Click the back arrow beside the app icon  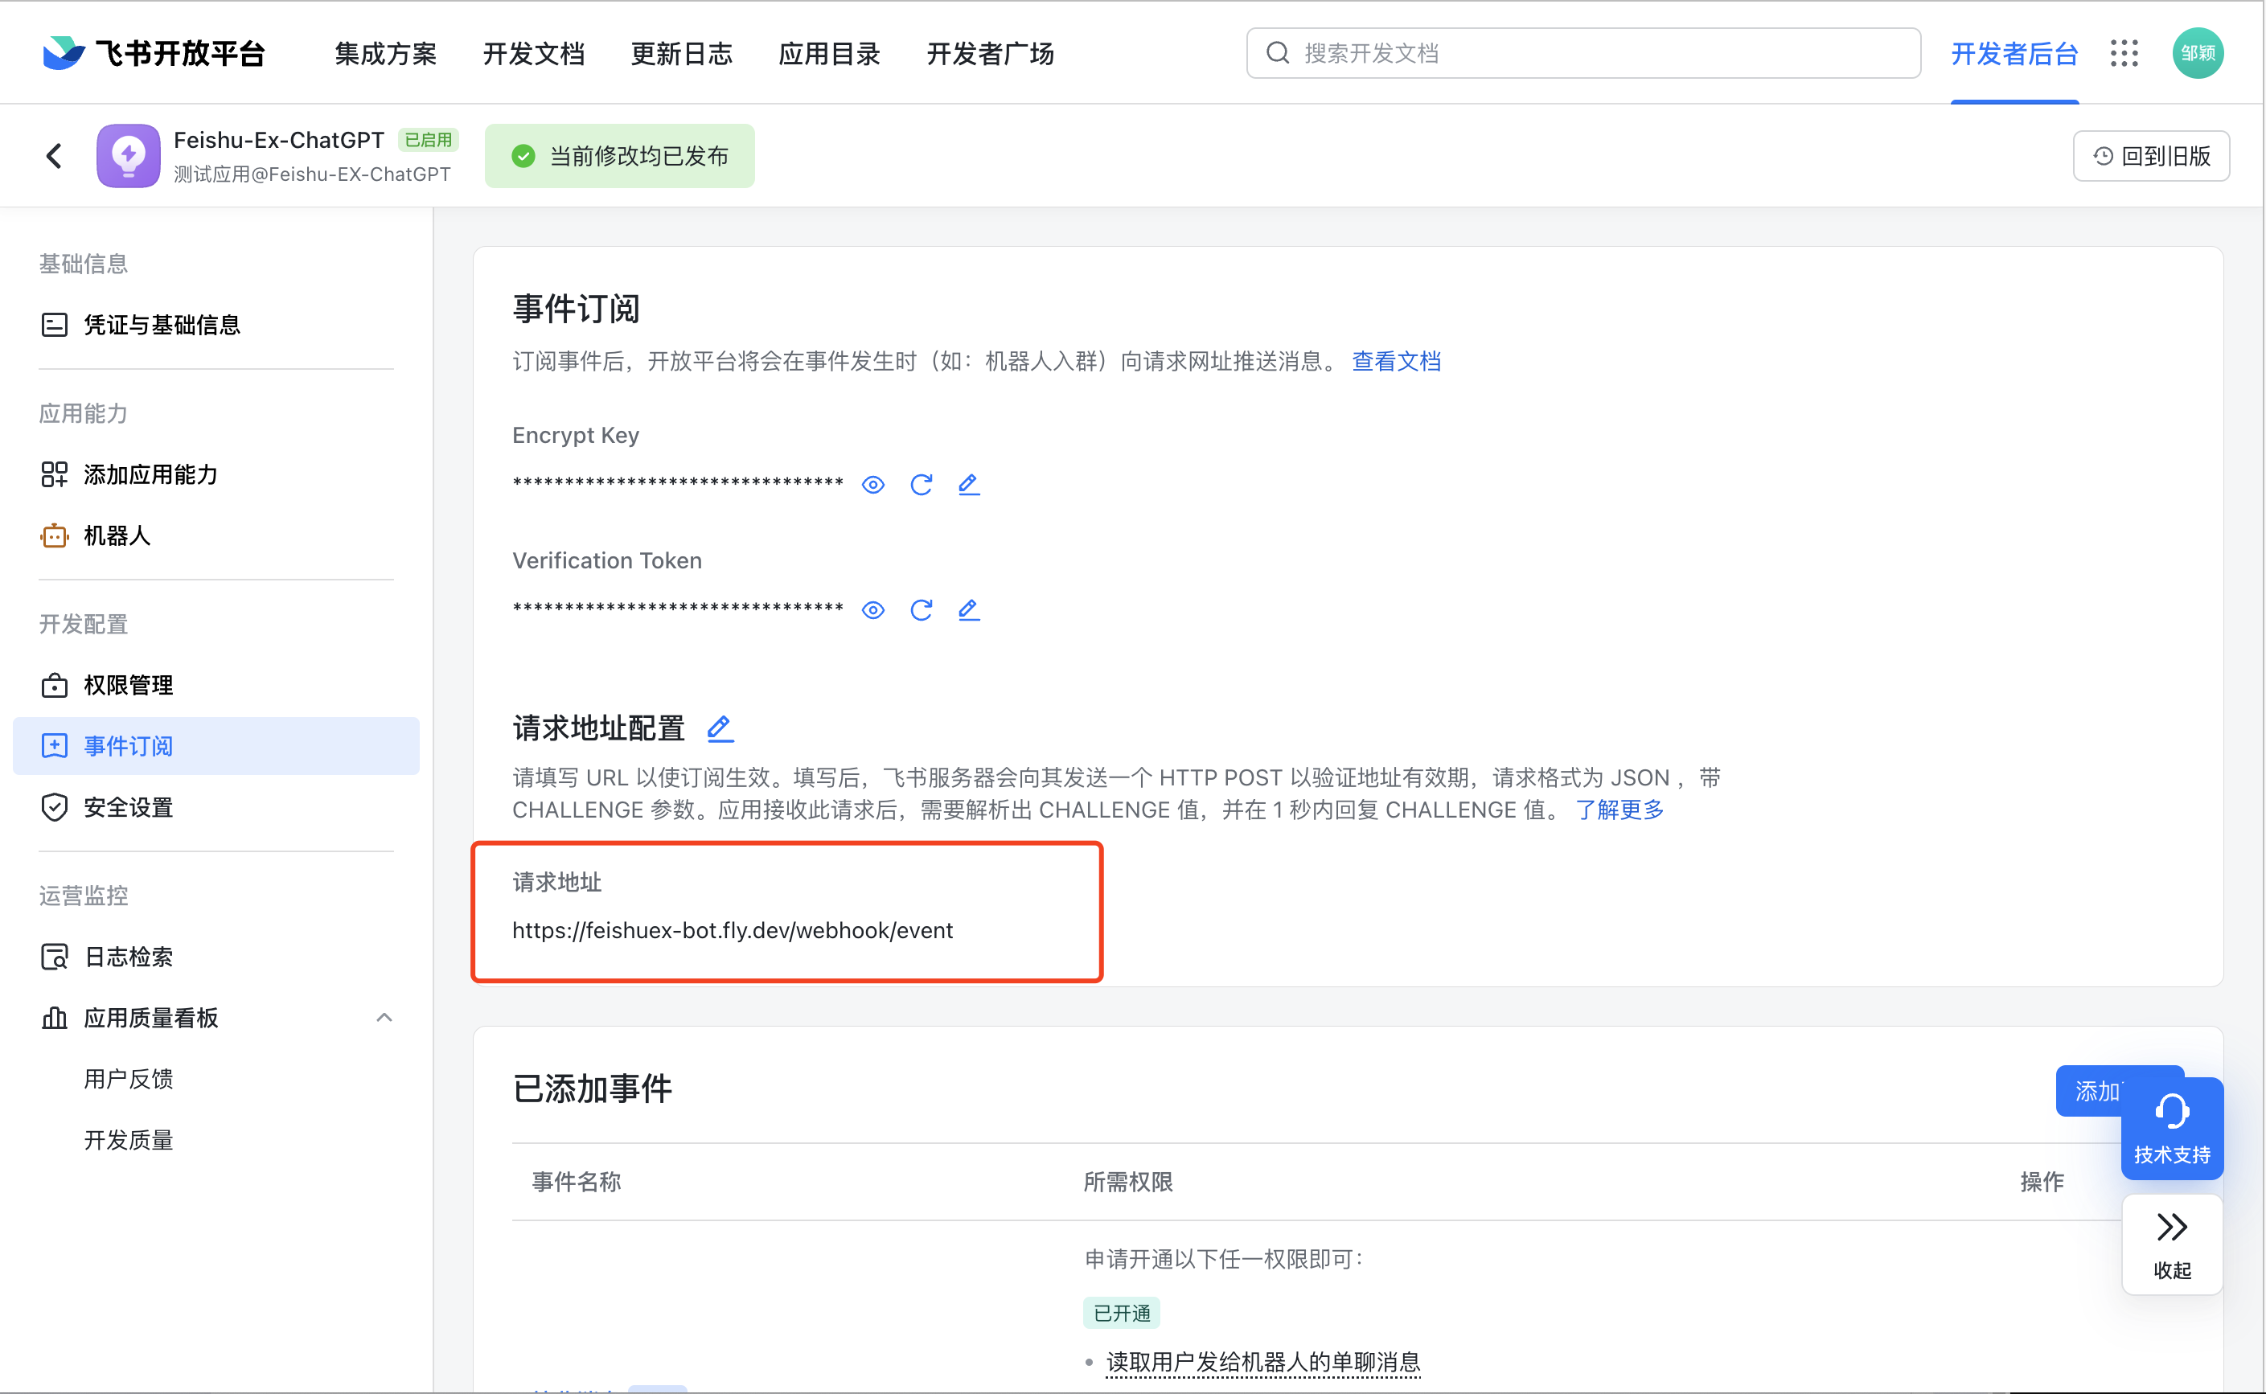point(55,156)
